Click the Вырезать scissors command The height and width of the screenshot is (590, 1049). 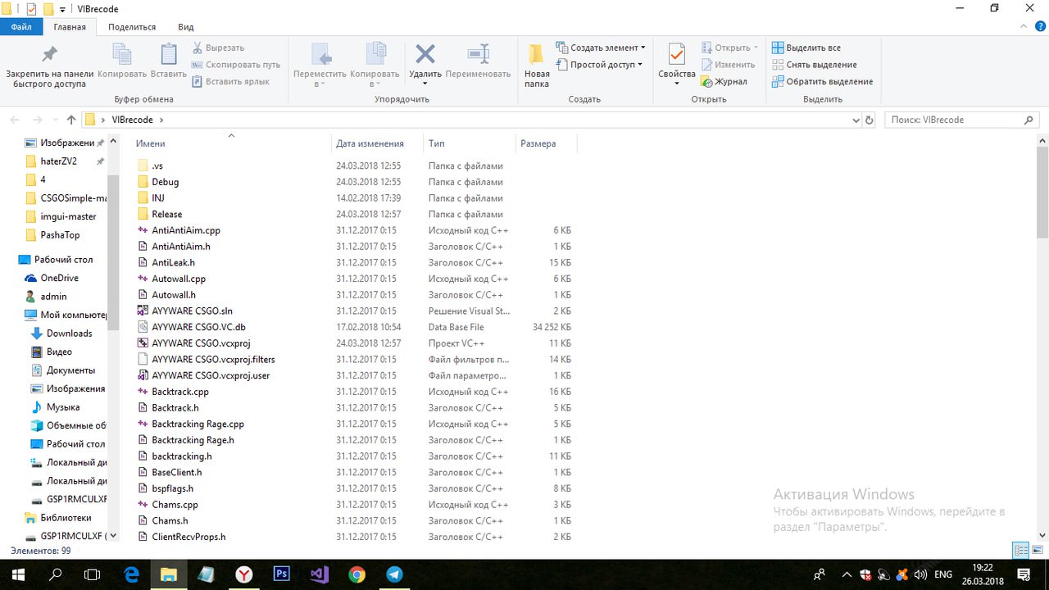pyautogui.click(x=217, y=48)
